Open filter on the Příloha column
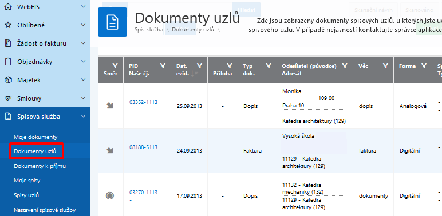This screenshot has width=442, height=216. [230, 66]
